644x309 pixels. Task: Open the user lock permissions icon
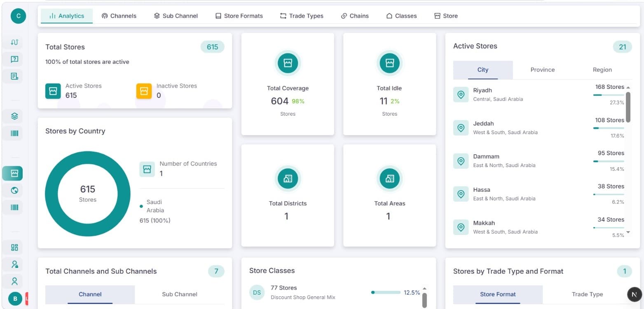click(14, 264)
